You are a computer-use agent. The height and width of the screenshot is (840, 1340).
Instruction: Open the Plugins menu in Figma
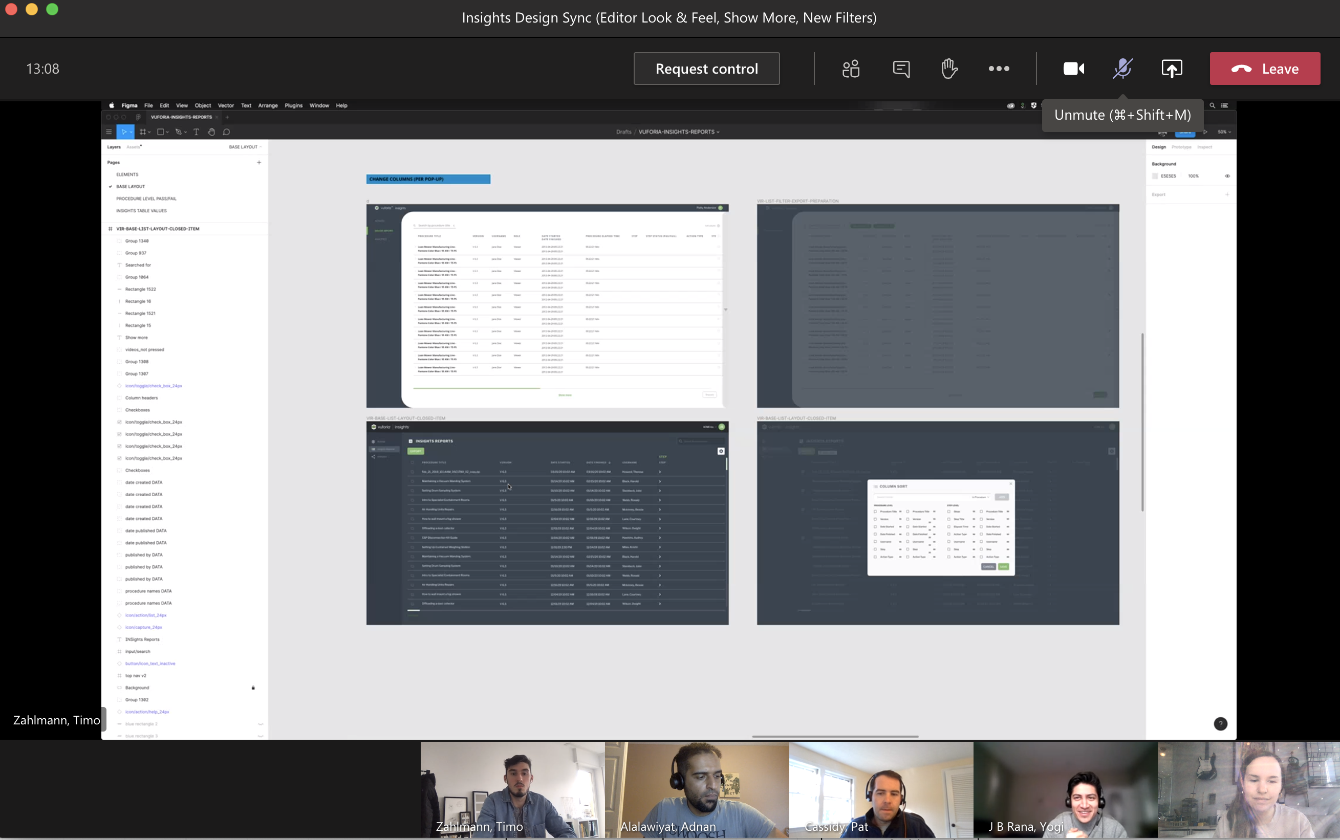(x=293, y=105)
